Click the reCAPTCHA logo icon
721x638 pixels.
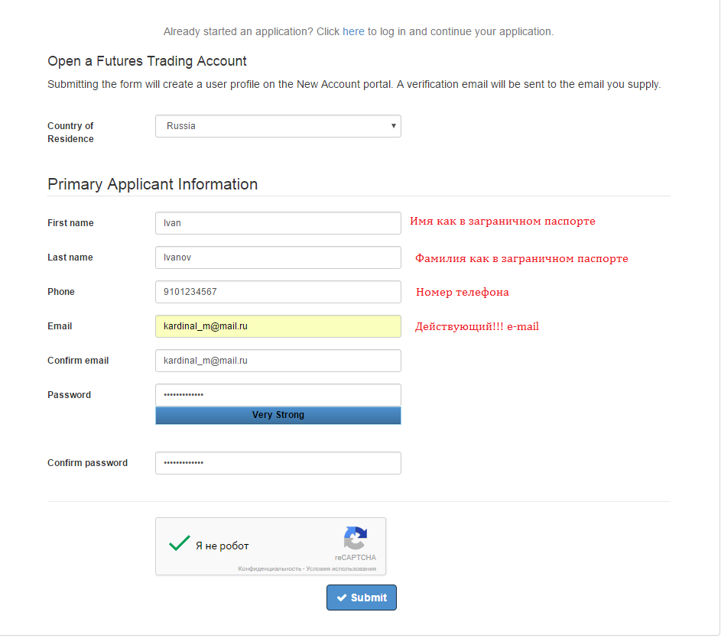[356, 538]
